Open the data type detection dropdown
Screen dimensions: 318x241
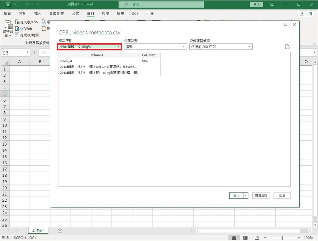point(221,47)
